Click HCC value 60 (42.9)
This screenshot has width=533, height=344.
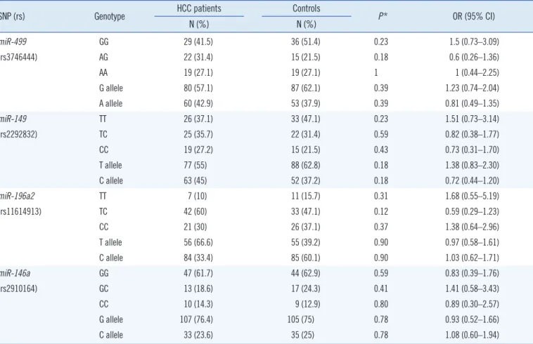[x=198, y=103]
